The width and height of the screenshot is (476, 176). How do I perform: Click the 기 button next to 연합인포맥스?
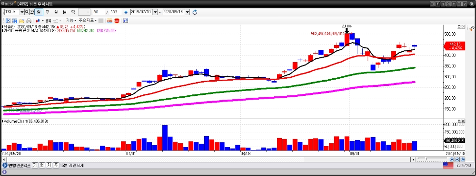(x=35, y=166)
